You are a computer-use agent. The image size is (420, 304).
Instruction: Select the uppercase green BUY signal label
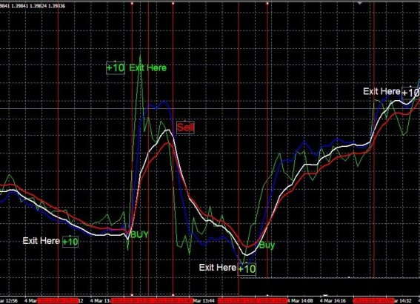[x=139, y=234]
